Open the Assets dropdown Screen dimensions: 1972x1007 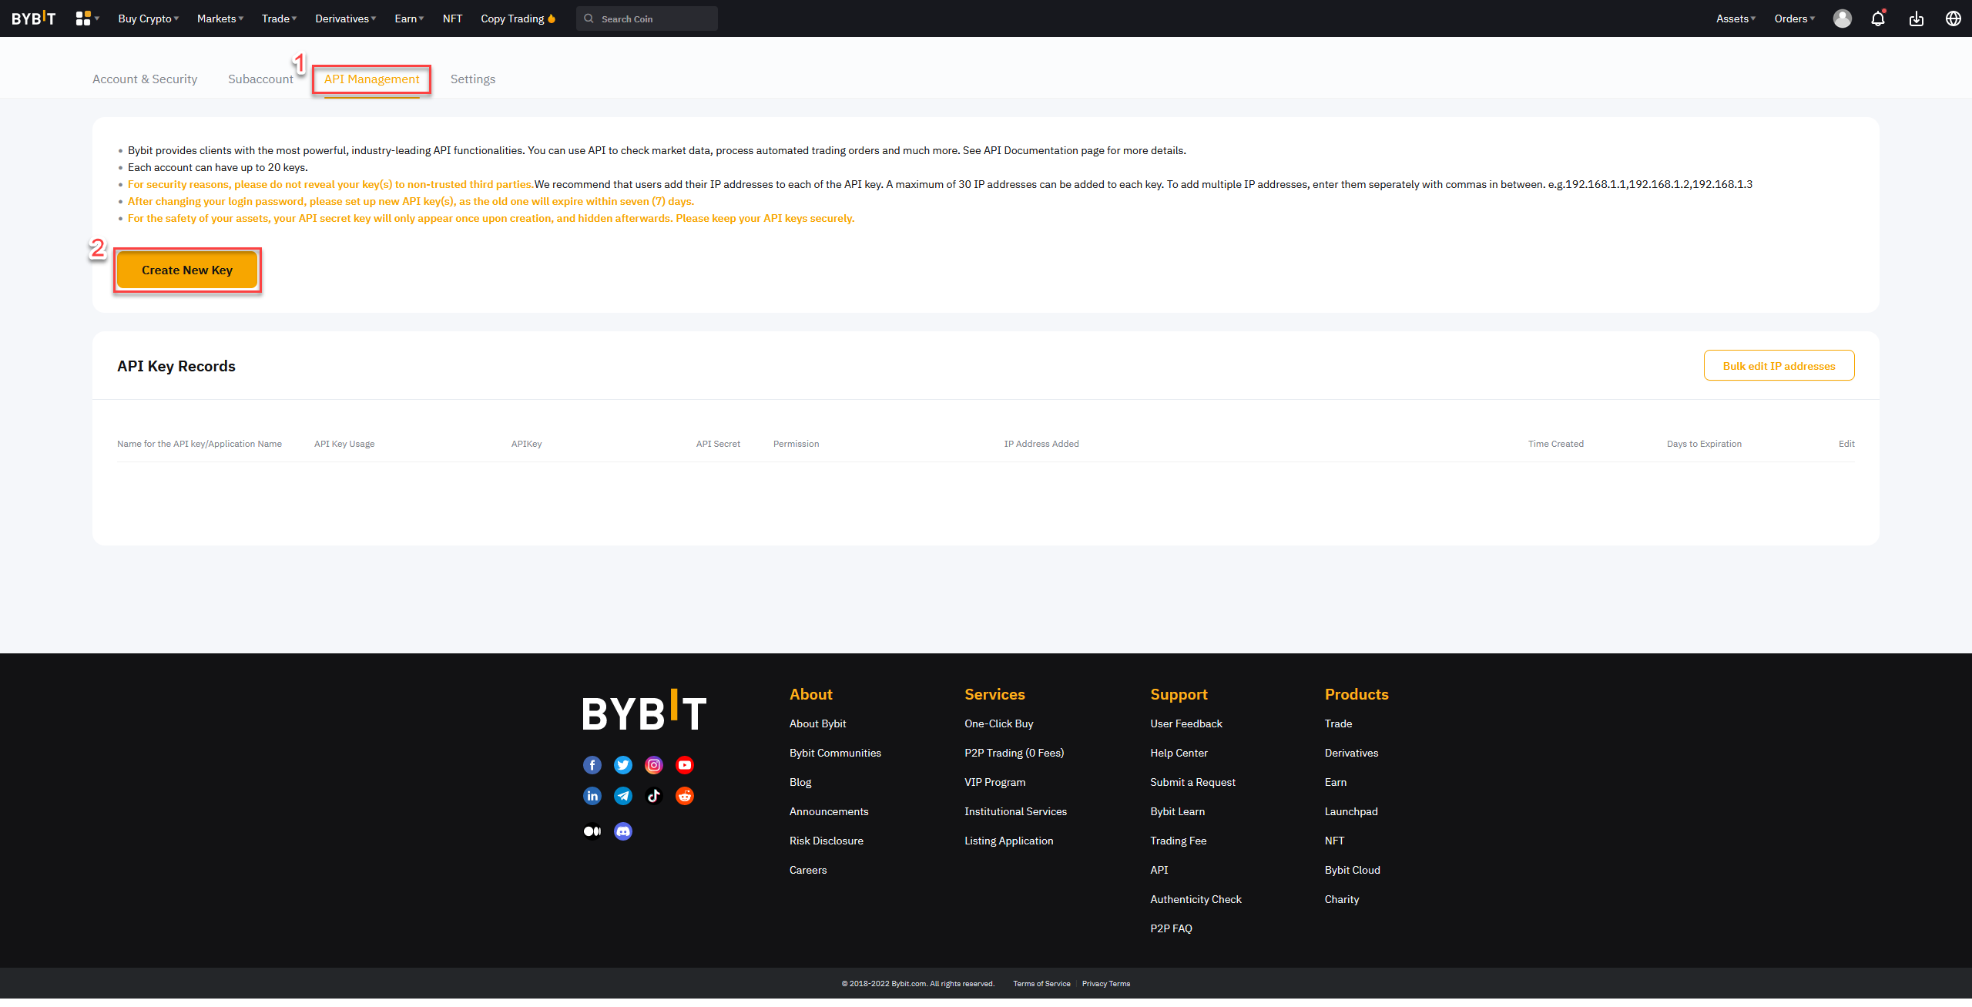pos(1734,18)
